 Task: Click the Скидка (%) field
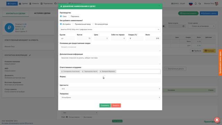pos(136,39)
